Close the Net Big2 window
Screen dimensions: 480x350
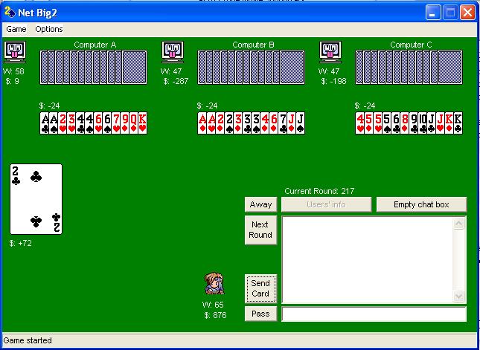[468, 13]
